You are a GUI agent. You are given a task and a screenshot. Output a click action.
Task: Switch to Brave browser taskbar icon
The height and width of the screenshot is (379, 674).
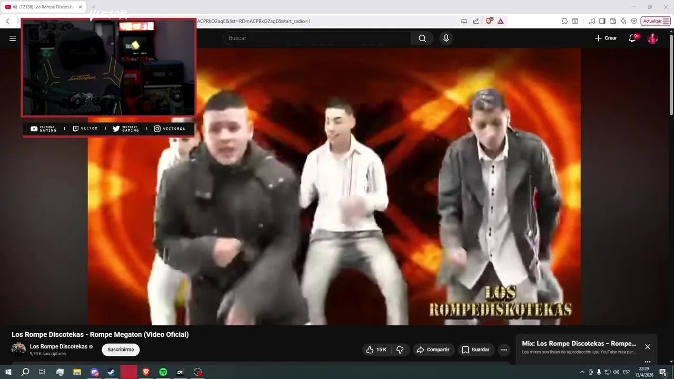(x=146, y=372)
